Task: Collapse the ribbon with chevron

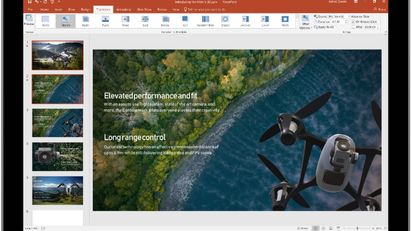Action: coord(386,32)
